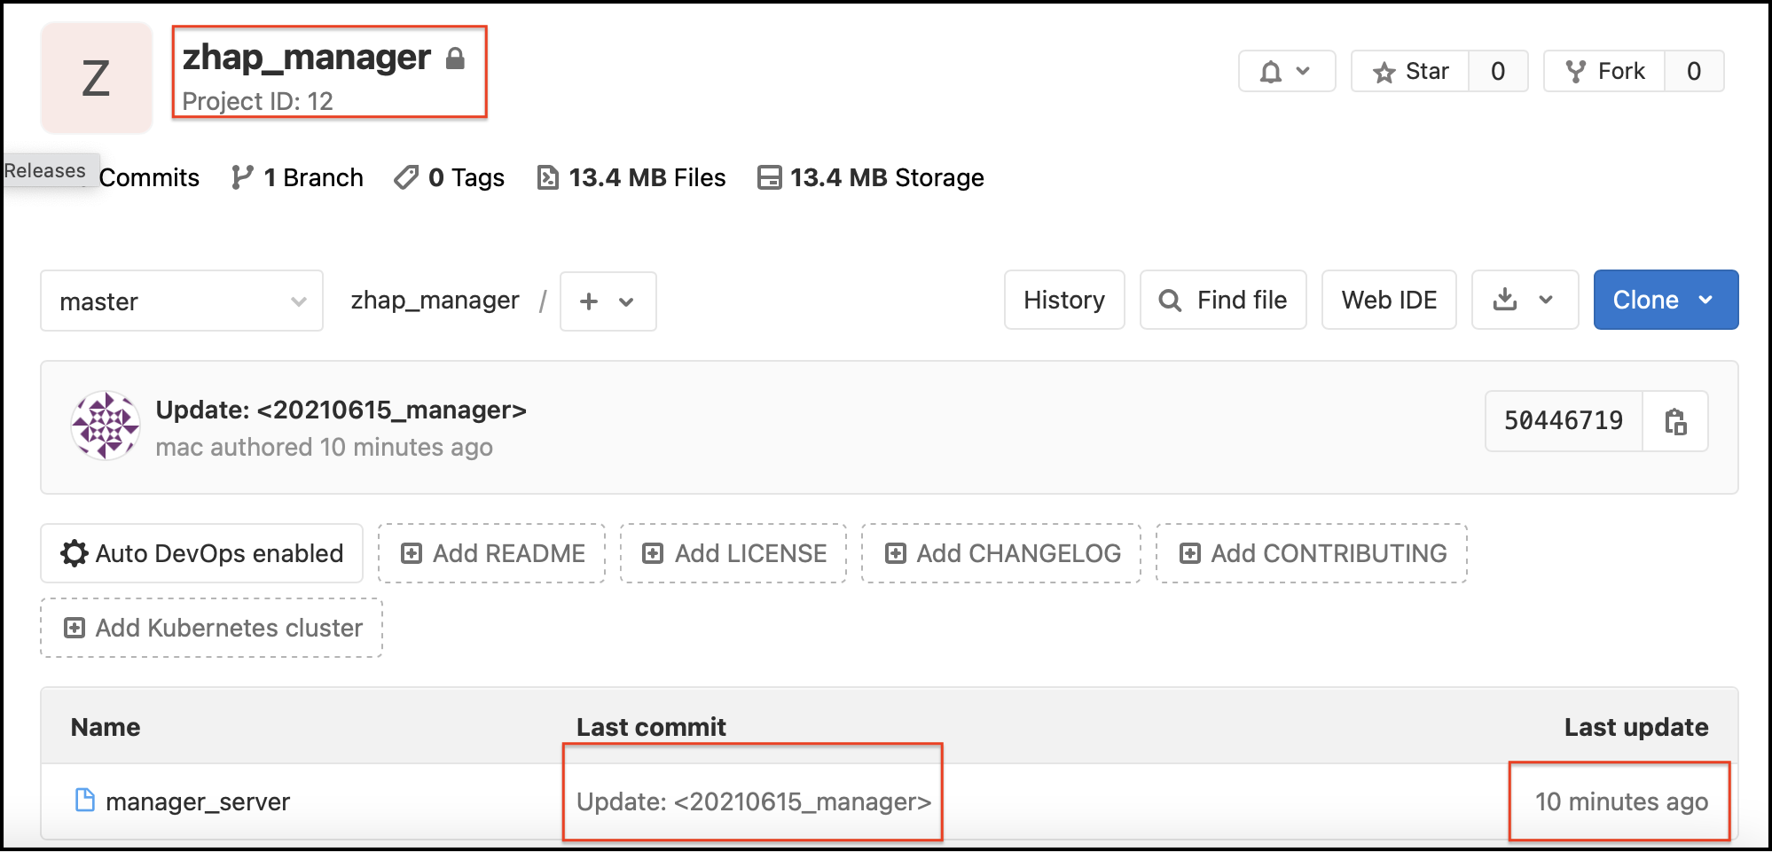The height and width of the screenshot is (852, 1772).
Task: Click Find file button
Action: (x=1223, y=300)
